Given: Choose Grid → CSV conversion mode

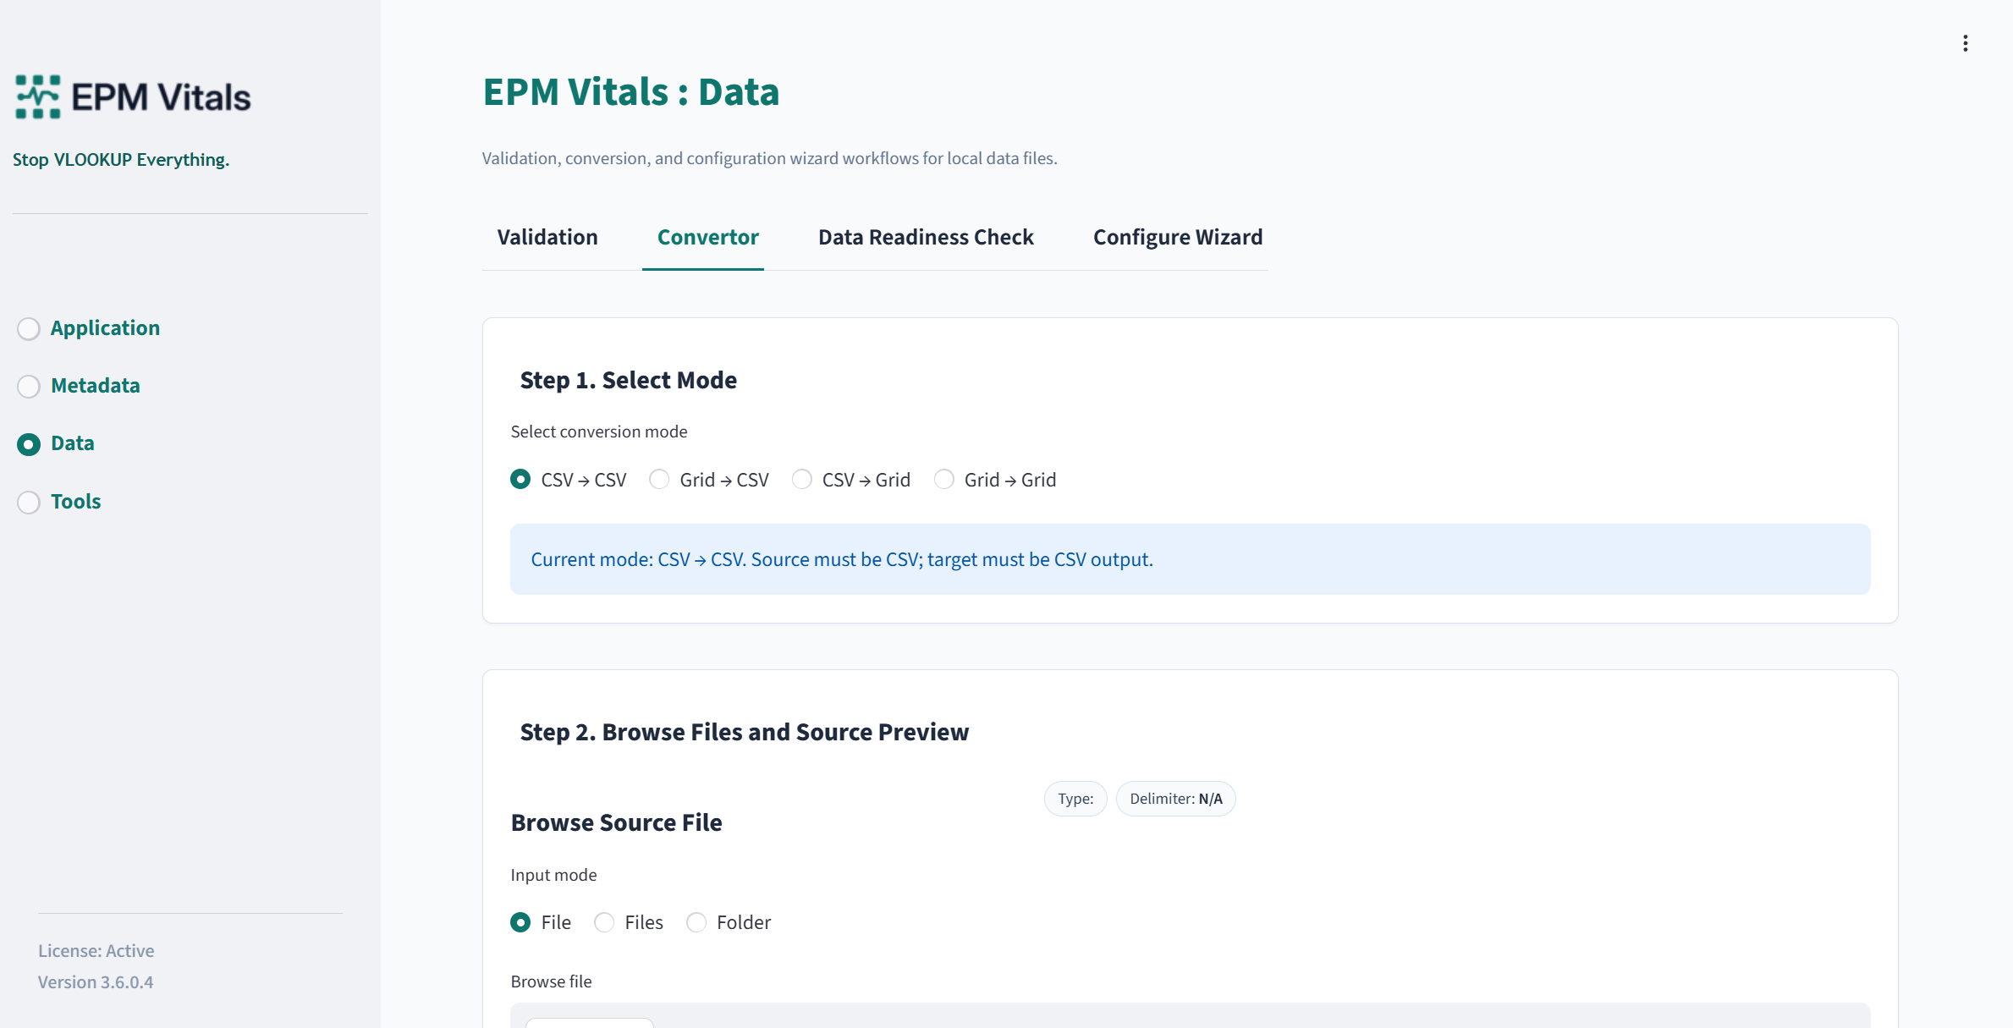Looking at the screenshot, I should (x=709, y=480).
